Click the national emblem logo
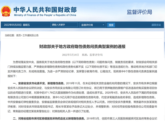165x132 pixels. click(x=6, y=11)
